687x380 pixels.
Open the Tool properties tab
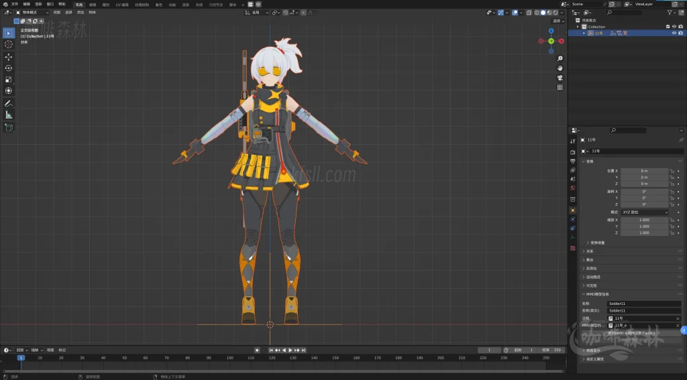coord(573,141)
